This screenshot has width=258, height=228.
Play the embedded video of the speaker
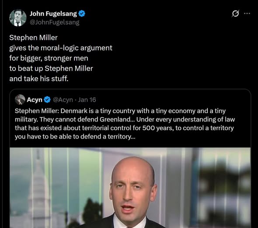click(130, 188)
